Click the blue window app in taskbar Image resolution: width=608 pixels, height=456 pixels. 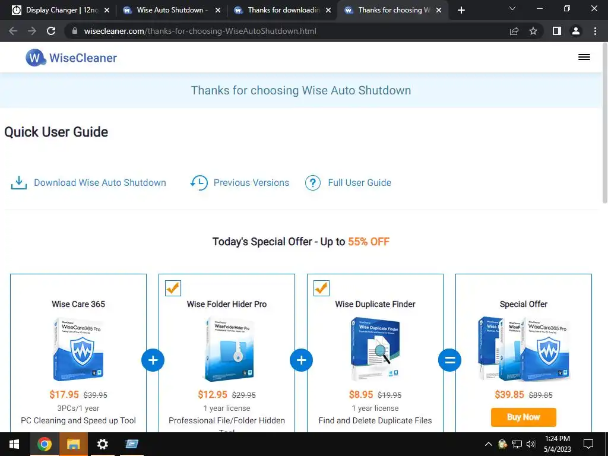(x=132, y=444)
